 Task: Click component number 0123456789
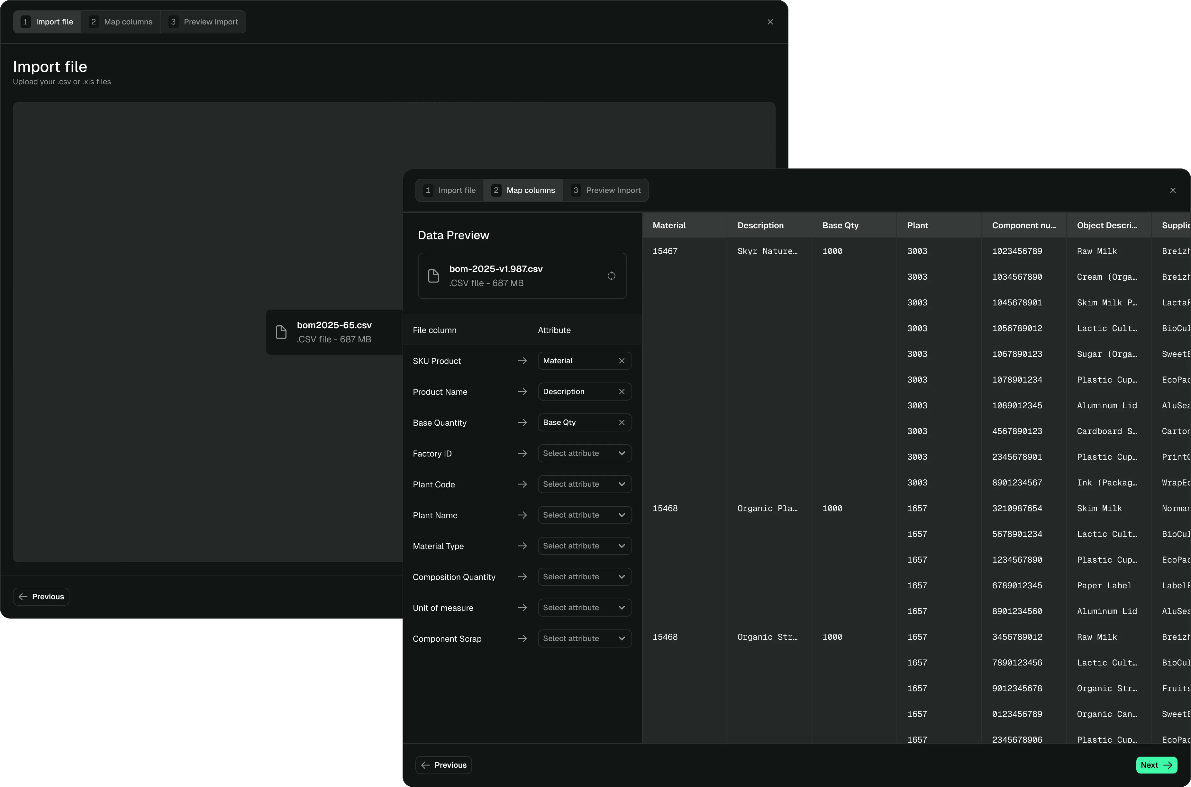[1017, 714]
